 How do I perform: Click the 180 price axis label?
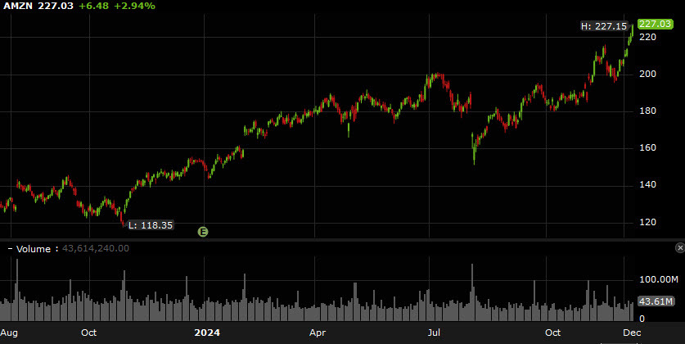pyautogui.click(x=647, y=111)
